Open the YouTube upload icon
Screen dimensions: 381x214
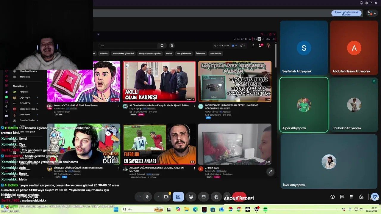click(253, 45)
